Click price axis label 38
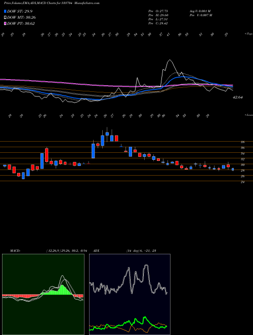253x335 pixels. click(x=242, y=142)
